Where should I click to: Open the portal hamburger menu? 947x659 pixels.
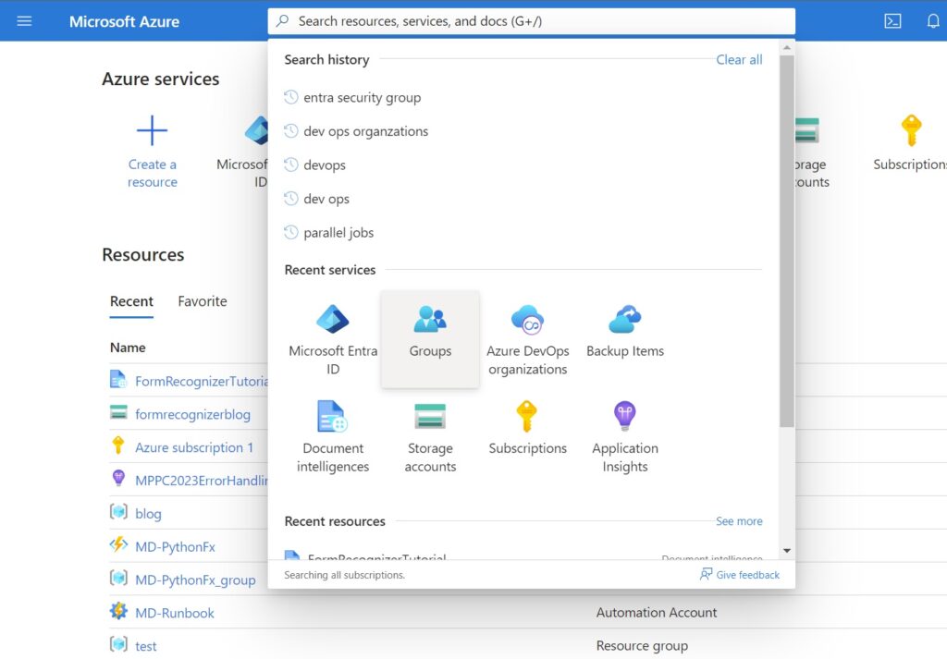point(24,21)
